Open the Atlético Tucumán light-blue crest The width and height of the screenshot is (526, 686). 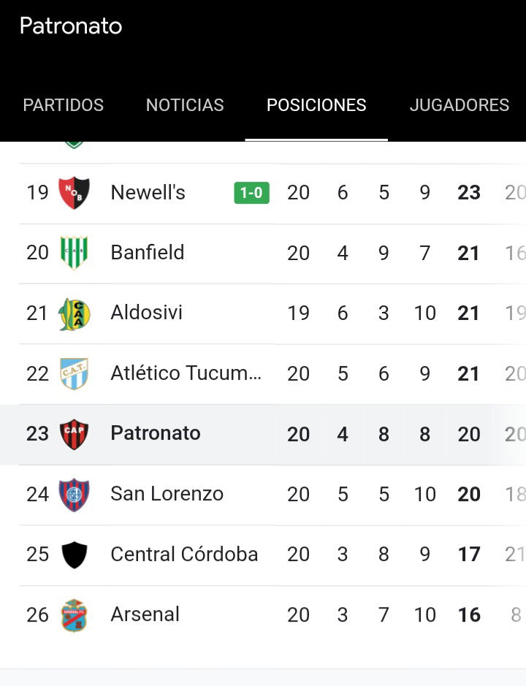[74, 373]
